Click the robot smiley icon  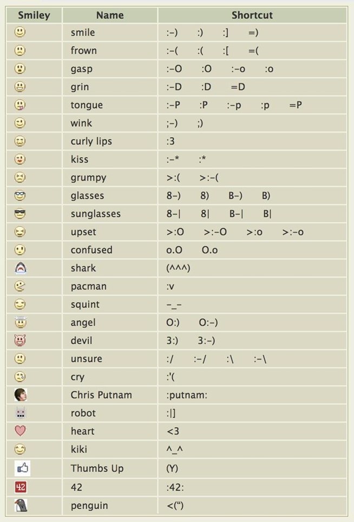21,413
